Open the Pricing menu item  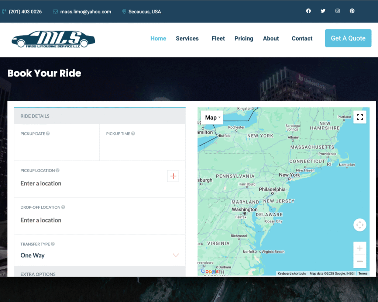244,38
